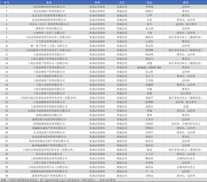Select the name MICHAEL SIHONG REN
Viewport: 207px width, 182px height.
point(149,68)
